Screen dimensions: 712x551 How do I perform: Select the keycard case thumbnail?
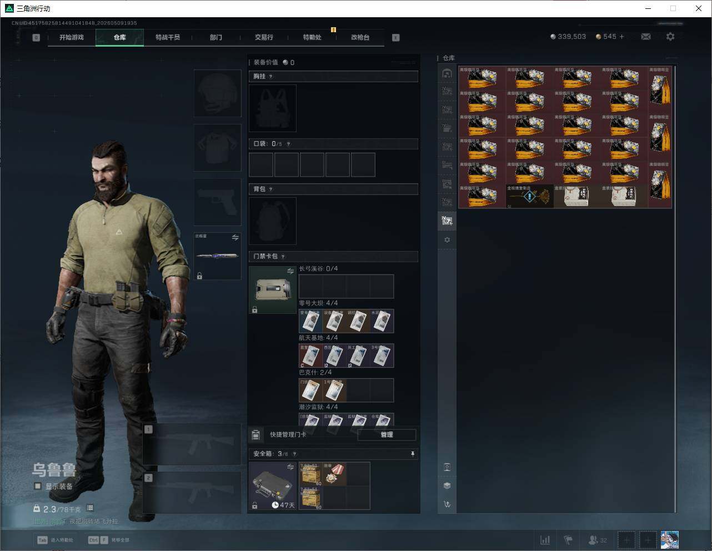pyautogui.click(x=273, y=290)
